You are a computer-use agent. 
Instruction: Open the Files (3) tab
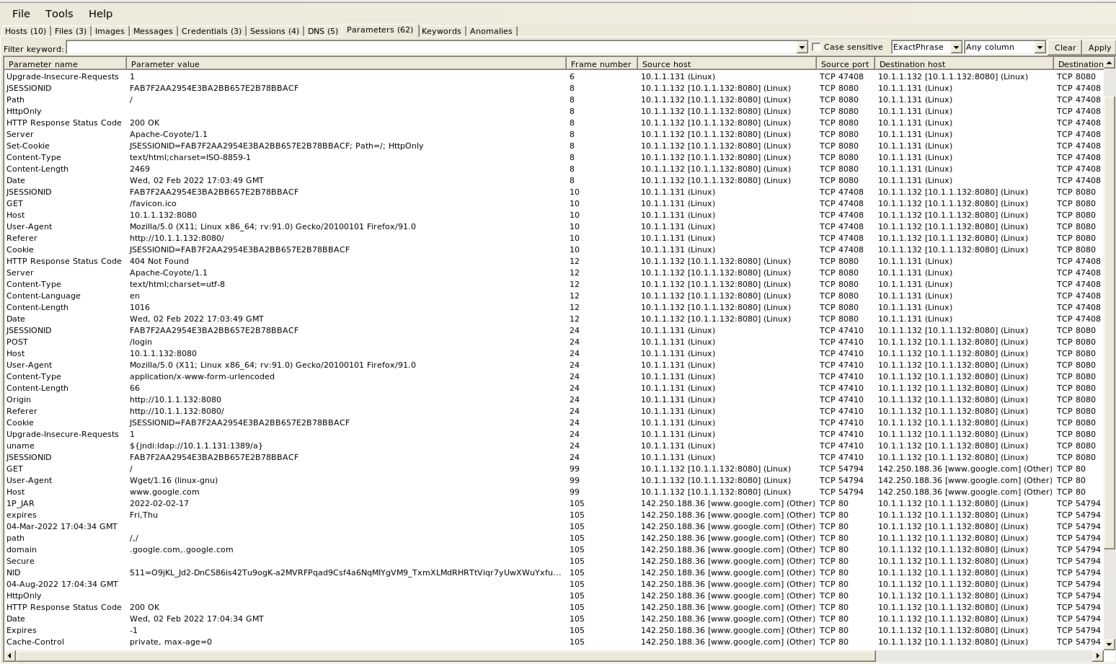coord(70,31)
